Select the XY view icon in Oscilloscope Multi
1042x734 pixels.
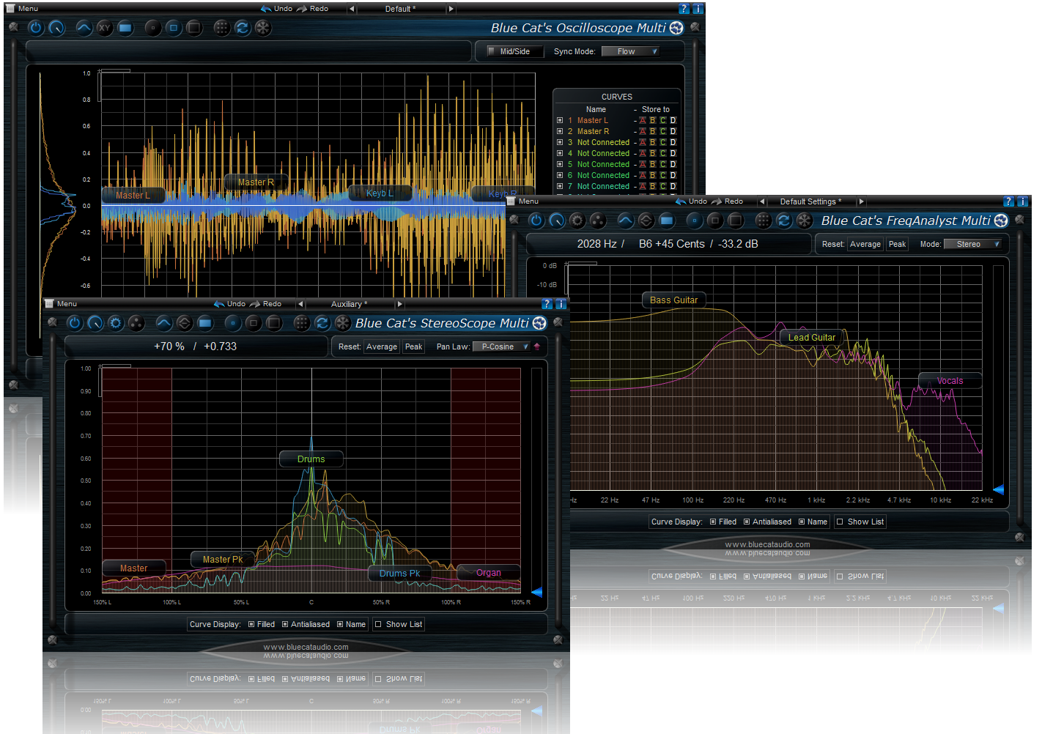105,28
